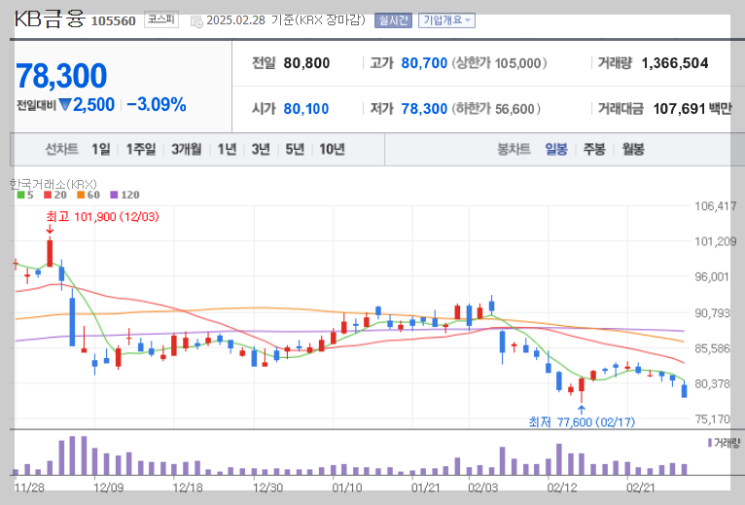The width and height of the screenshot is (745, 505).
Task: Click the purple 거래량 volume legend marker
Action: 710,443
